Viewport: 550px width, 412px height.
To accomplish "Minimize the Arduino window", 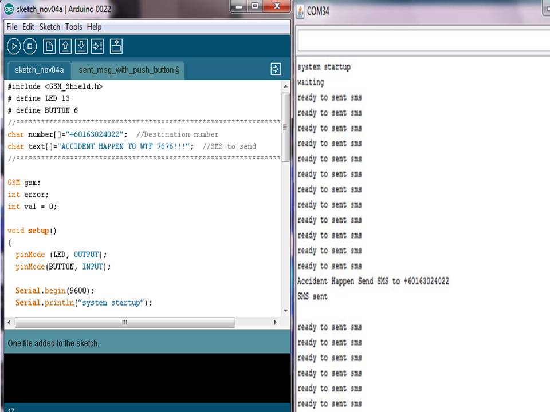I will pos(239,6).
